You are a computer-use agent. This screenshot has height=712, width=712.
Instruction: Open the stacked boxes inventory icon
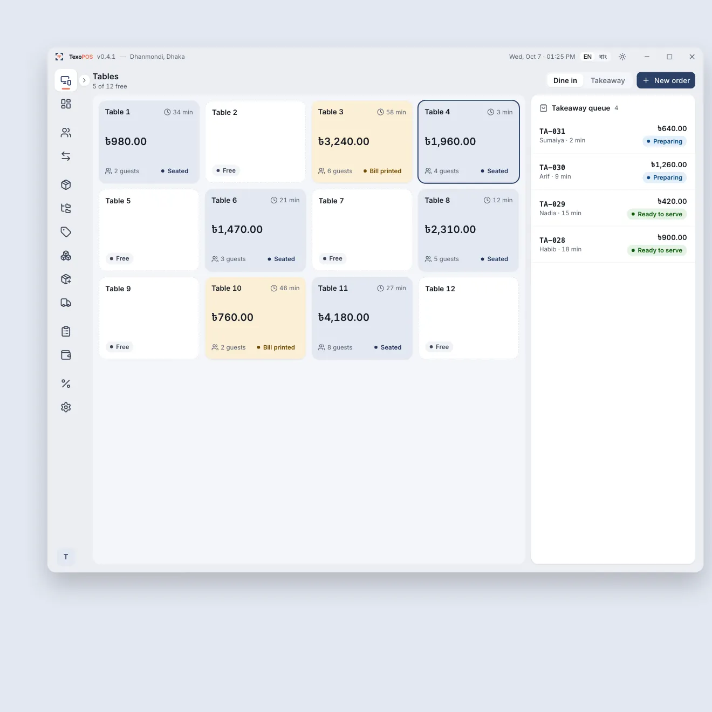pyautogui.click(x=66, y=256)
